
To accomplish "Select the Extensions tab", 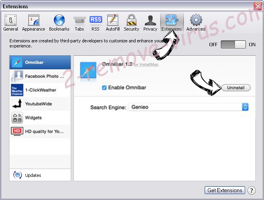I will tap(172, 22).
